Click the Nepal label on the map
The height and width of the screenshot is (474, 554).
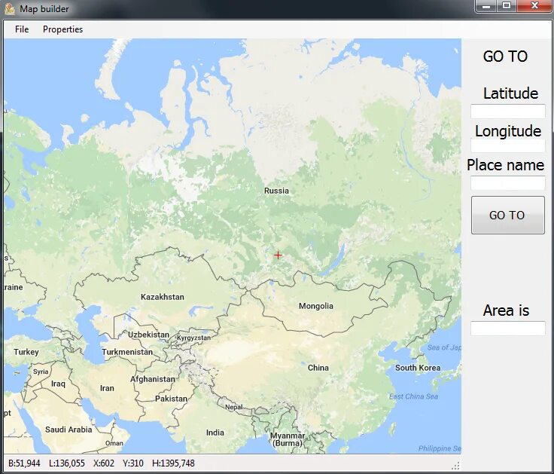pos(234,407)
